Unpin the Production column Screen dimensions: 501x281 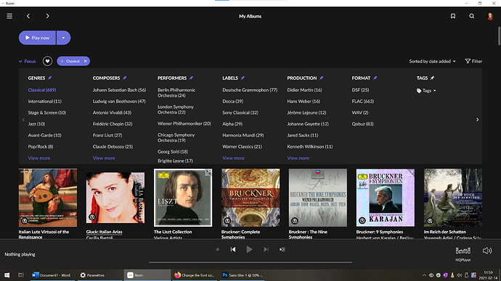(x=322, y=77)
